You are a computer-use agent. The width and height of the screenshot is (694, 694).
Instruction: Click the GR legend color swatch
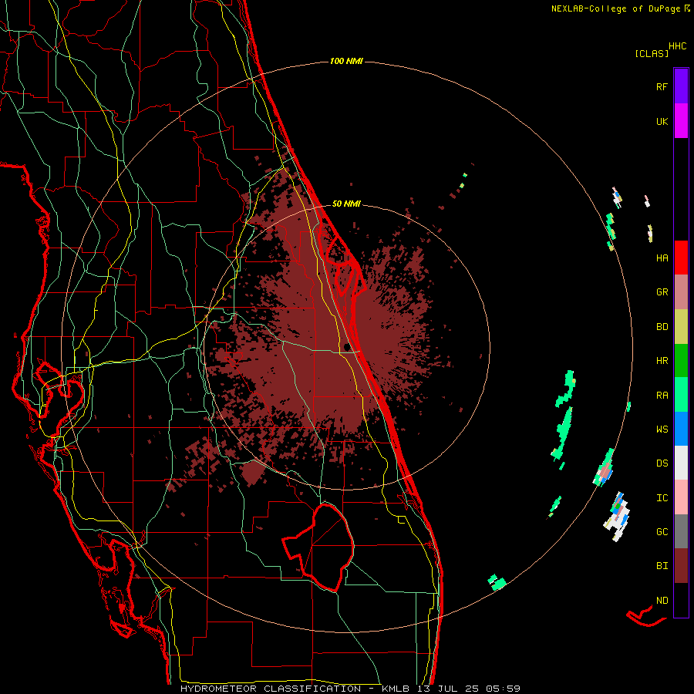tap(681, 292)
